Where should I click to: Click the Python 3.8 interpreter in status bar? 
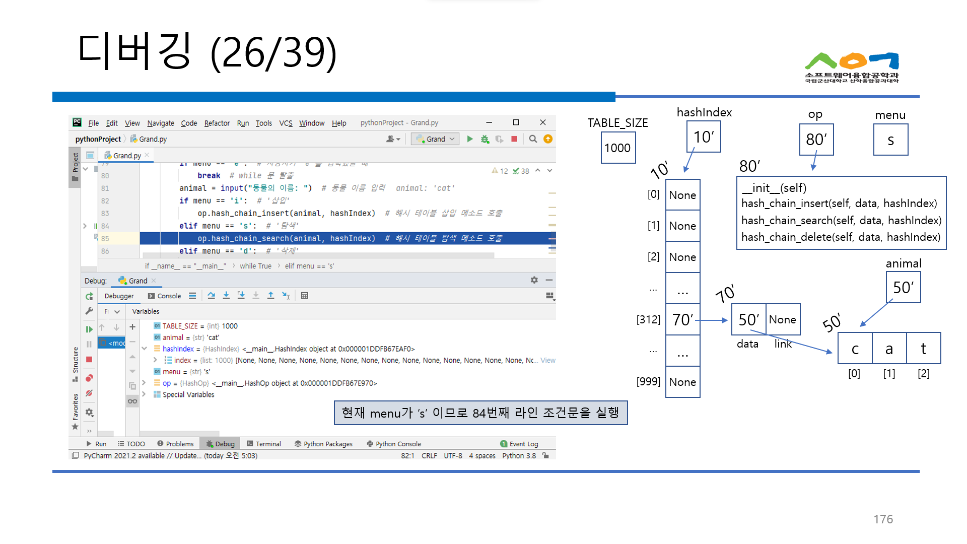[519, 455]
